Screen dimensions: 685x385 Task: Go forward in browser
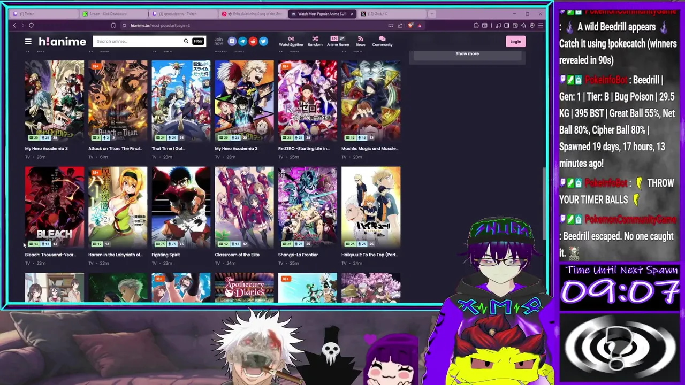pos(23,25)
